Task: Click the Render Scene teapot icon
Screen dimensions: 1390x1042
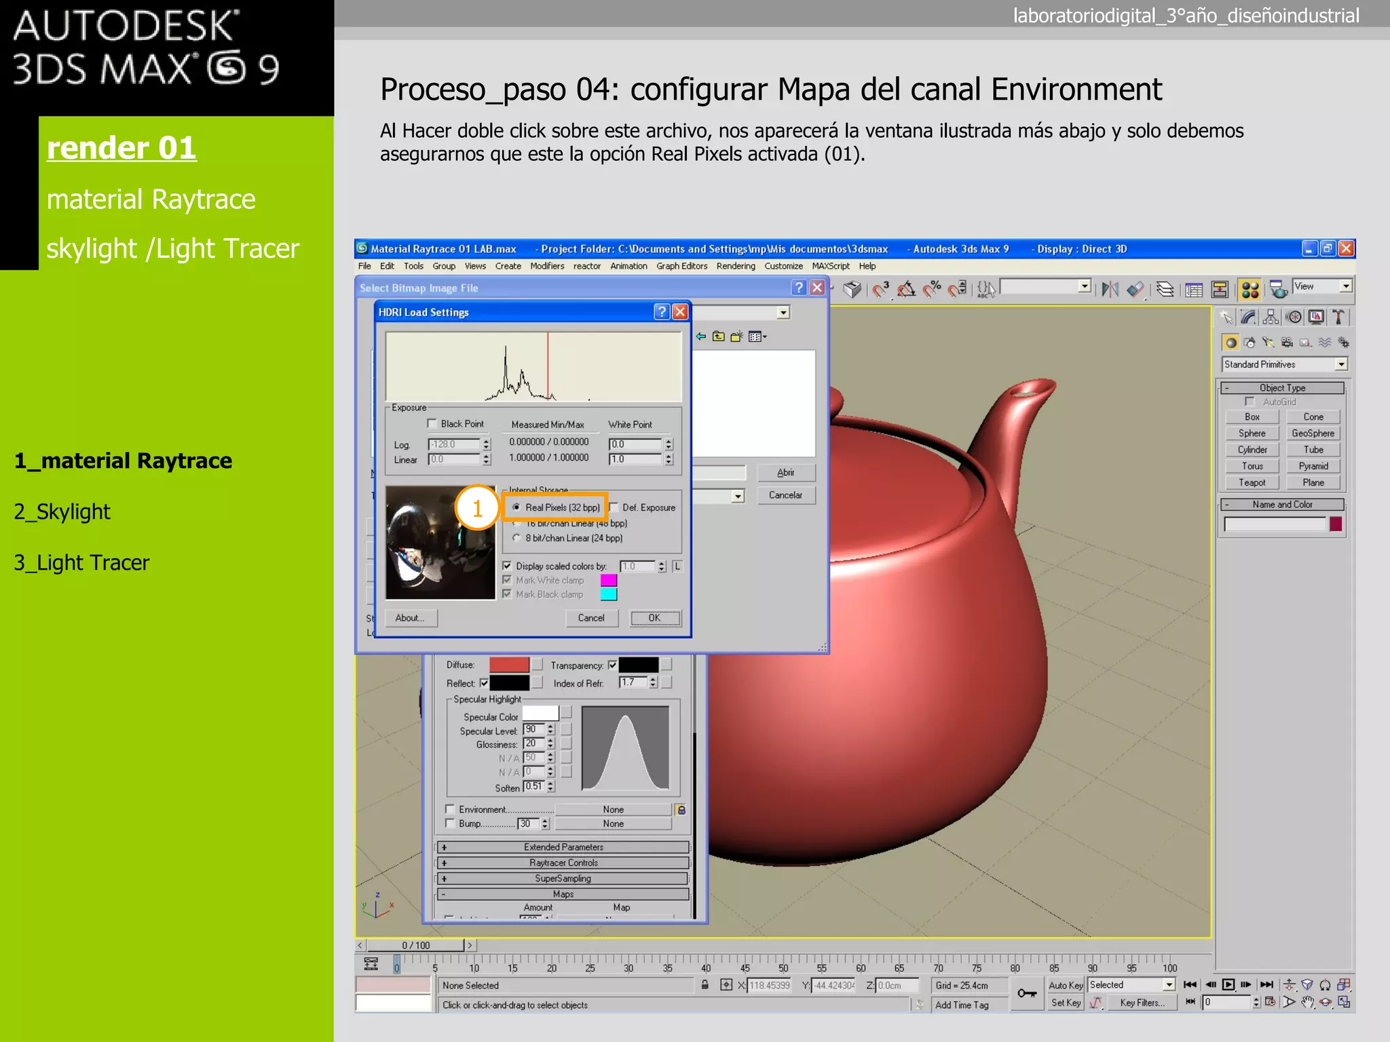Action: click(1279, 290)
